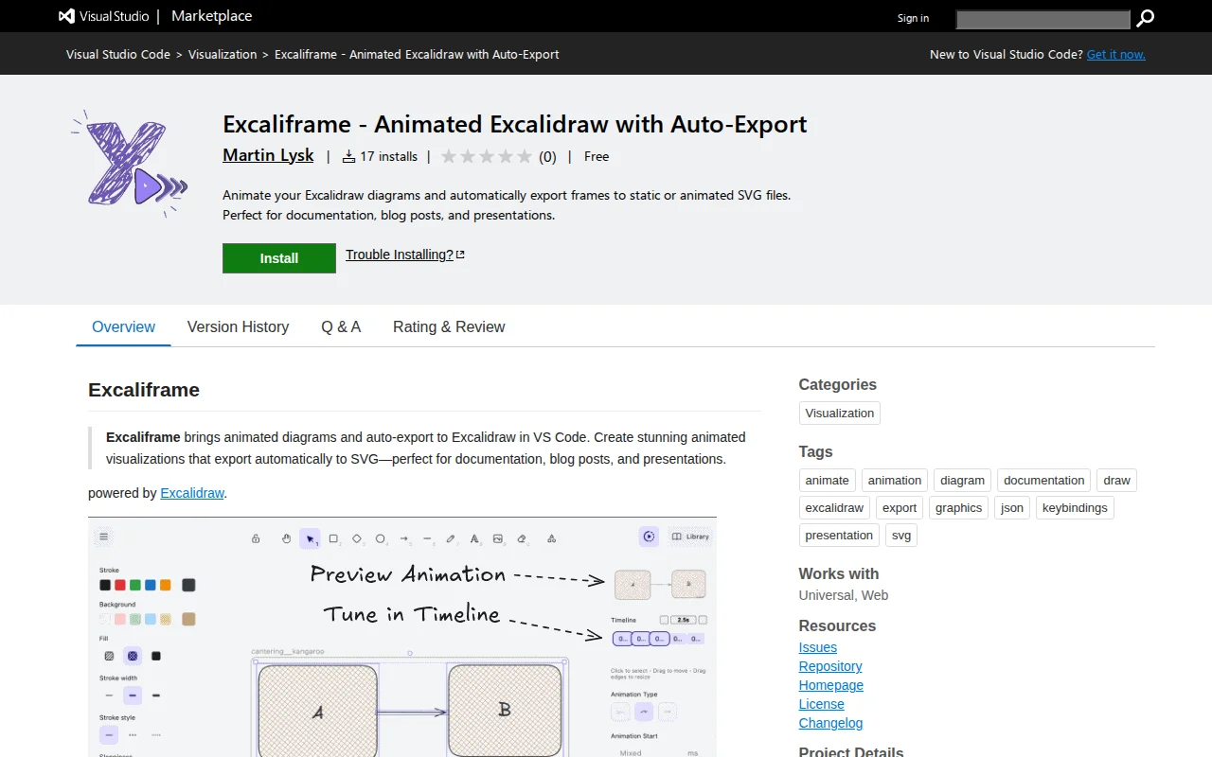Select the Visualization category tag
This screenshot has width=1212, height=757.
click(840, 413)
